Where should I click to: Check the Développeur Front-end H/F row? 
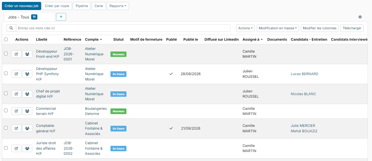coord(6,54)
